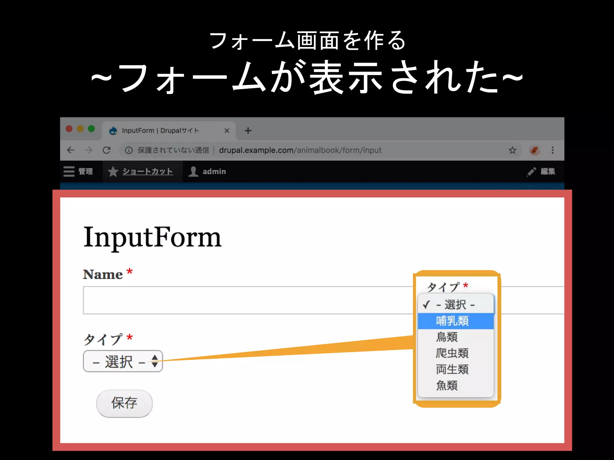Viewport: 614px width, 460px height.
Task: Click the InputForm page heading
Action: click(x=152, y=238)
